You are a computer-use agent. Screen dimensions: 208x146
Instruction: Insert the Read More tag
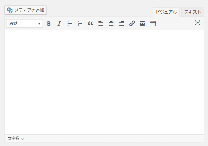coord(142,24)
